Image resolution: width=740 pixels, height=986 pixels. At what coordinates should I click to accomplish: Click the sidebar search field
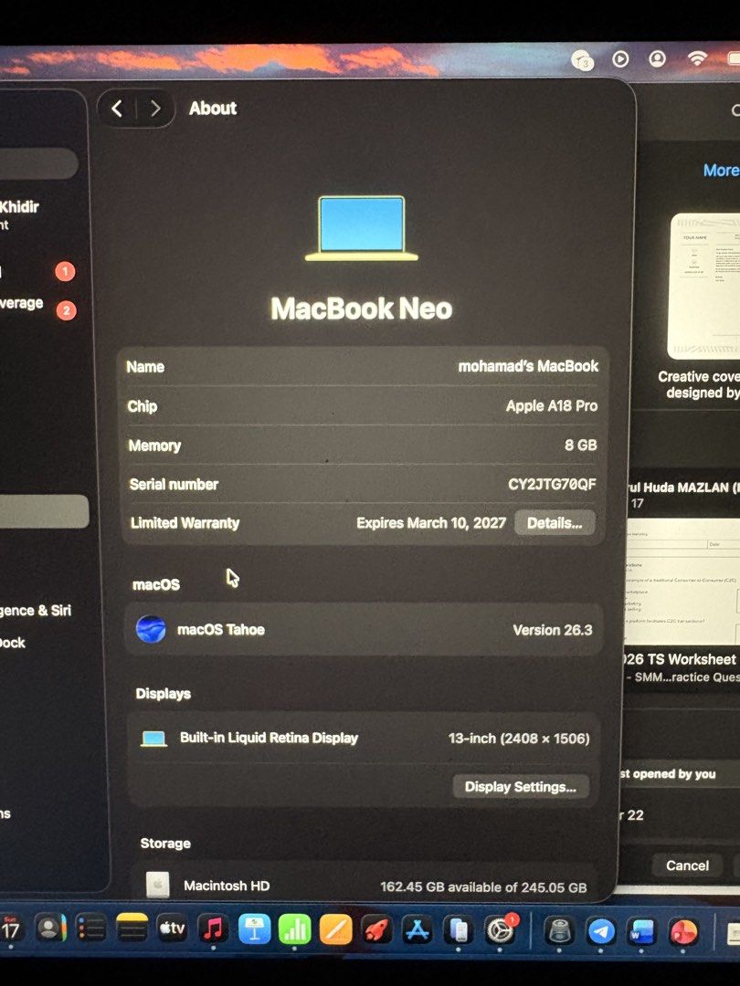pos(39,163)
